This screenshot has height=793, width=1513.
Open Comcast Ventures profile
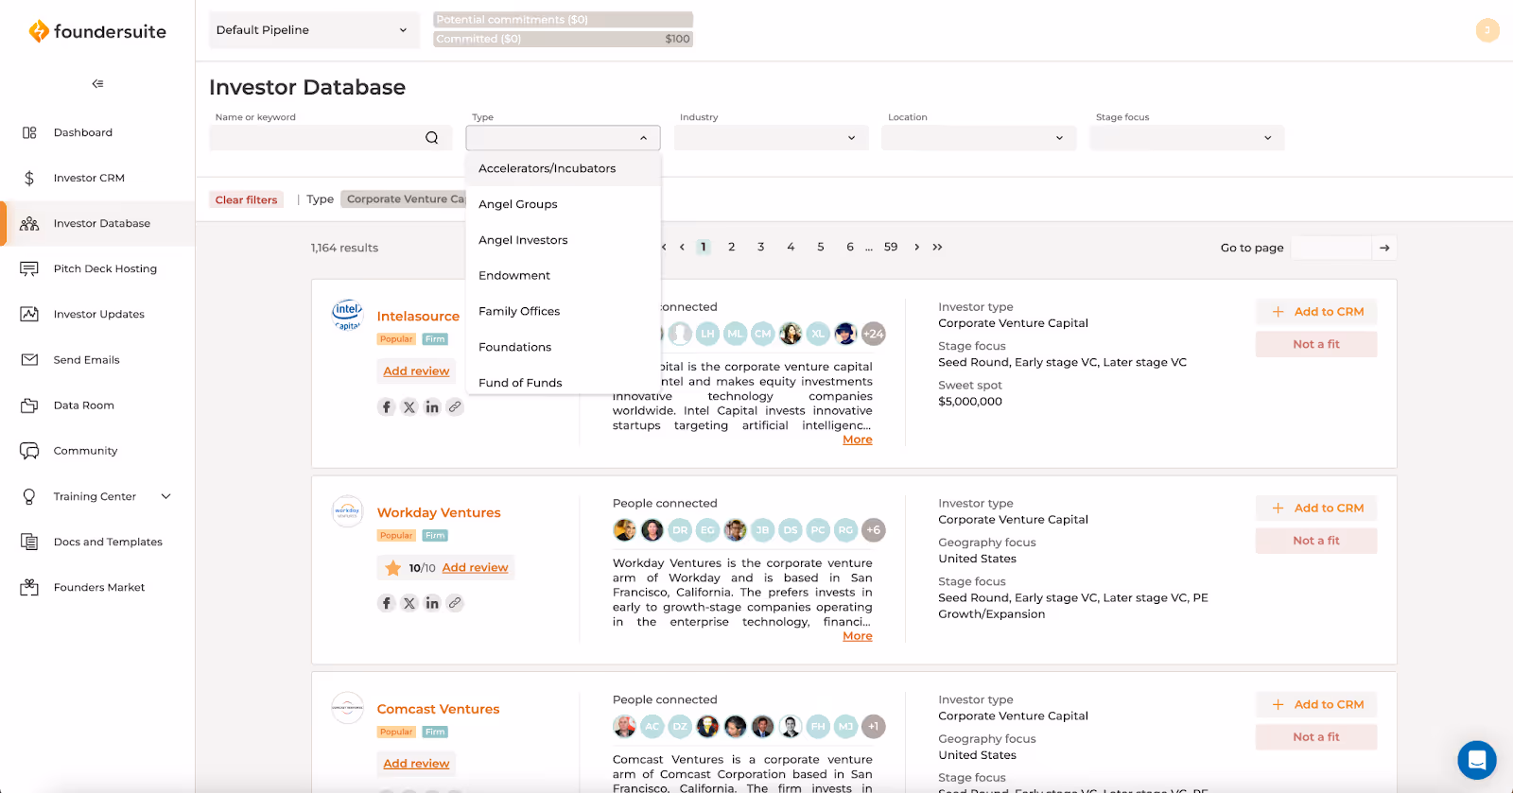(x=438, y=710)
